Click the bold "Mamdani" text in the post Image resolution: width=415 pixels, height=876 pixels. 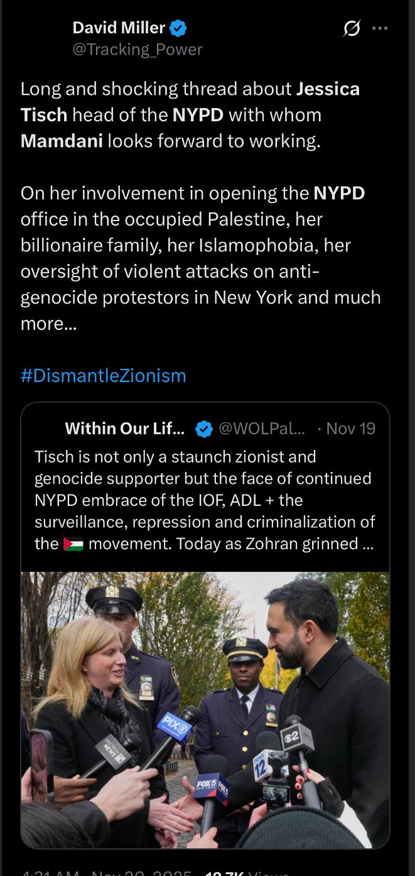pyautogui.click(x=62, y=141)
